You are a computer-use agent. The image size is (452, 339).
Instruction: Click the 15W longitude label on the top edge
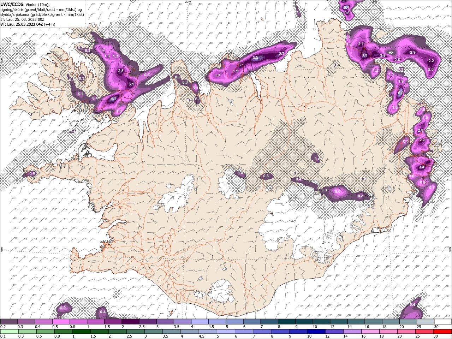point(374,2)
